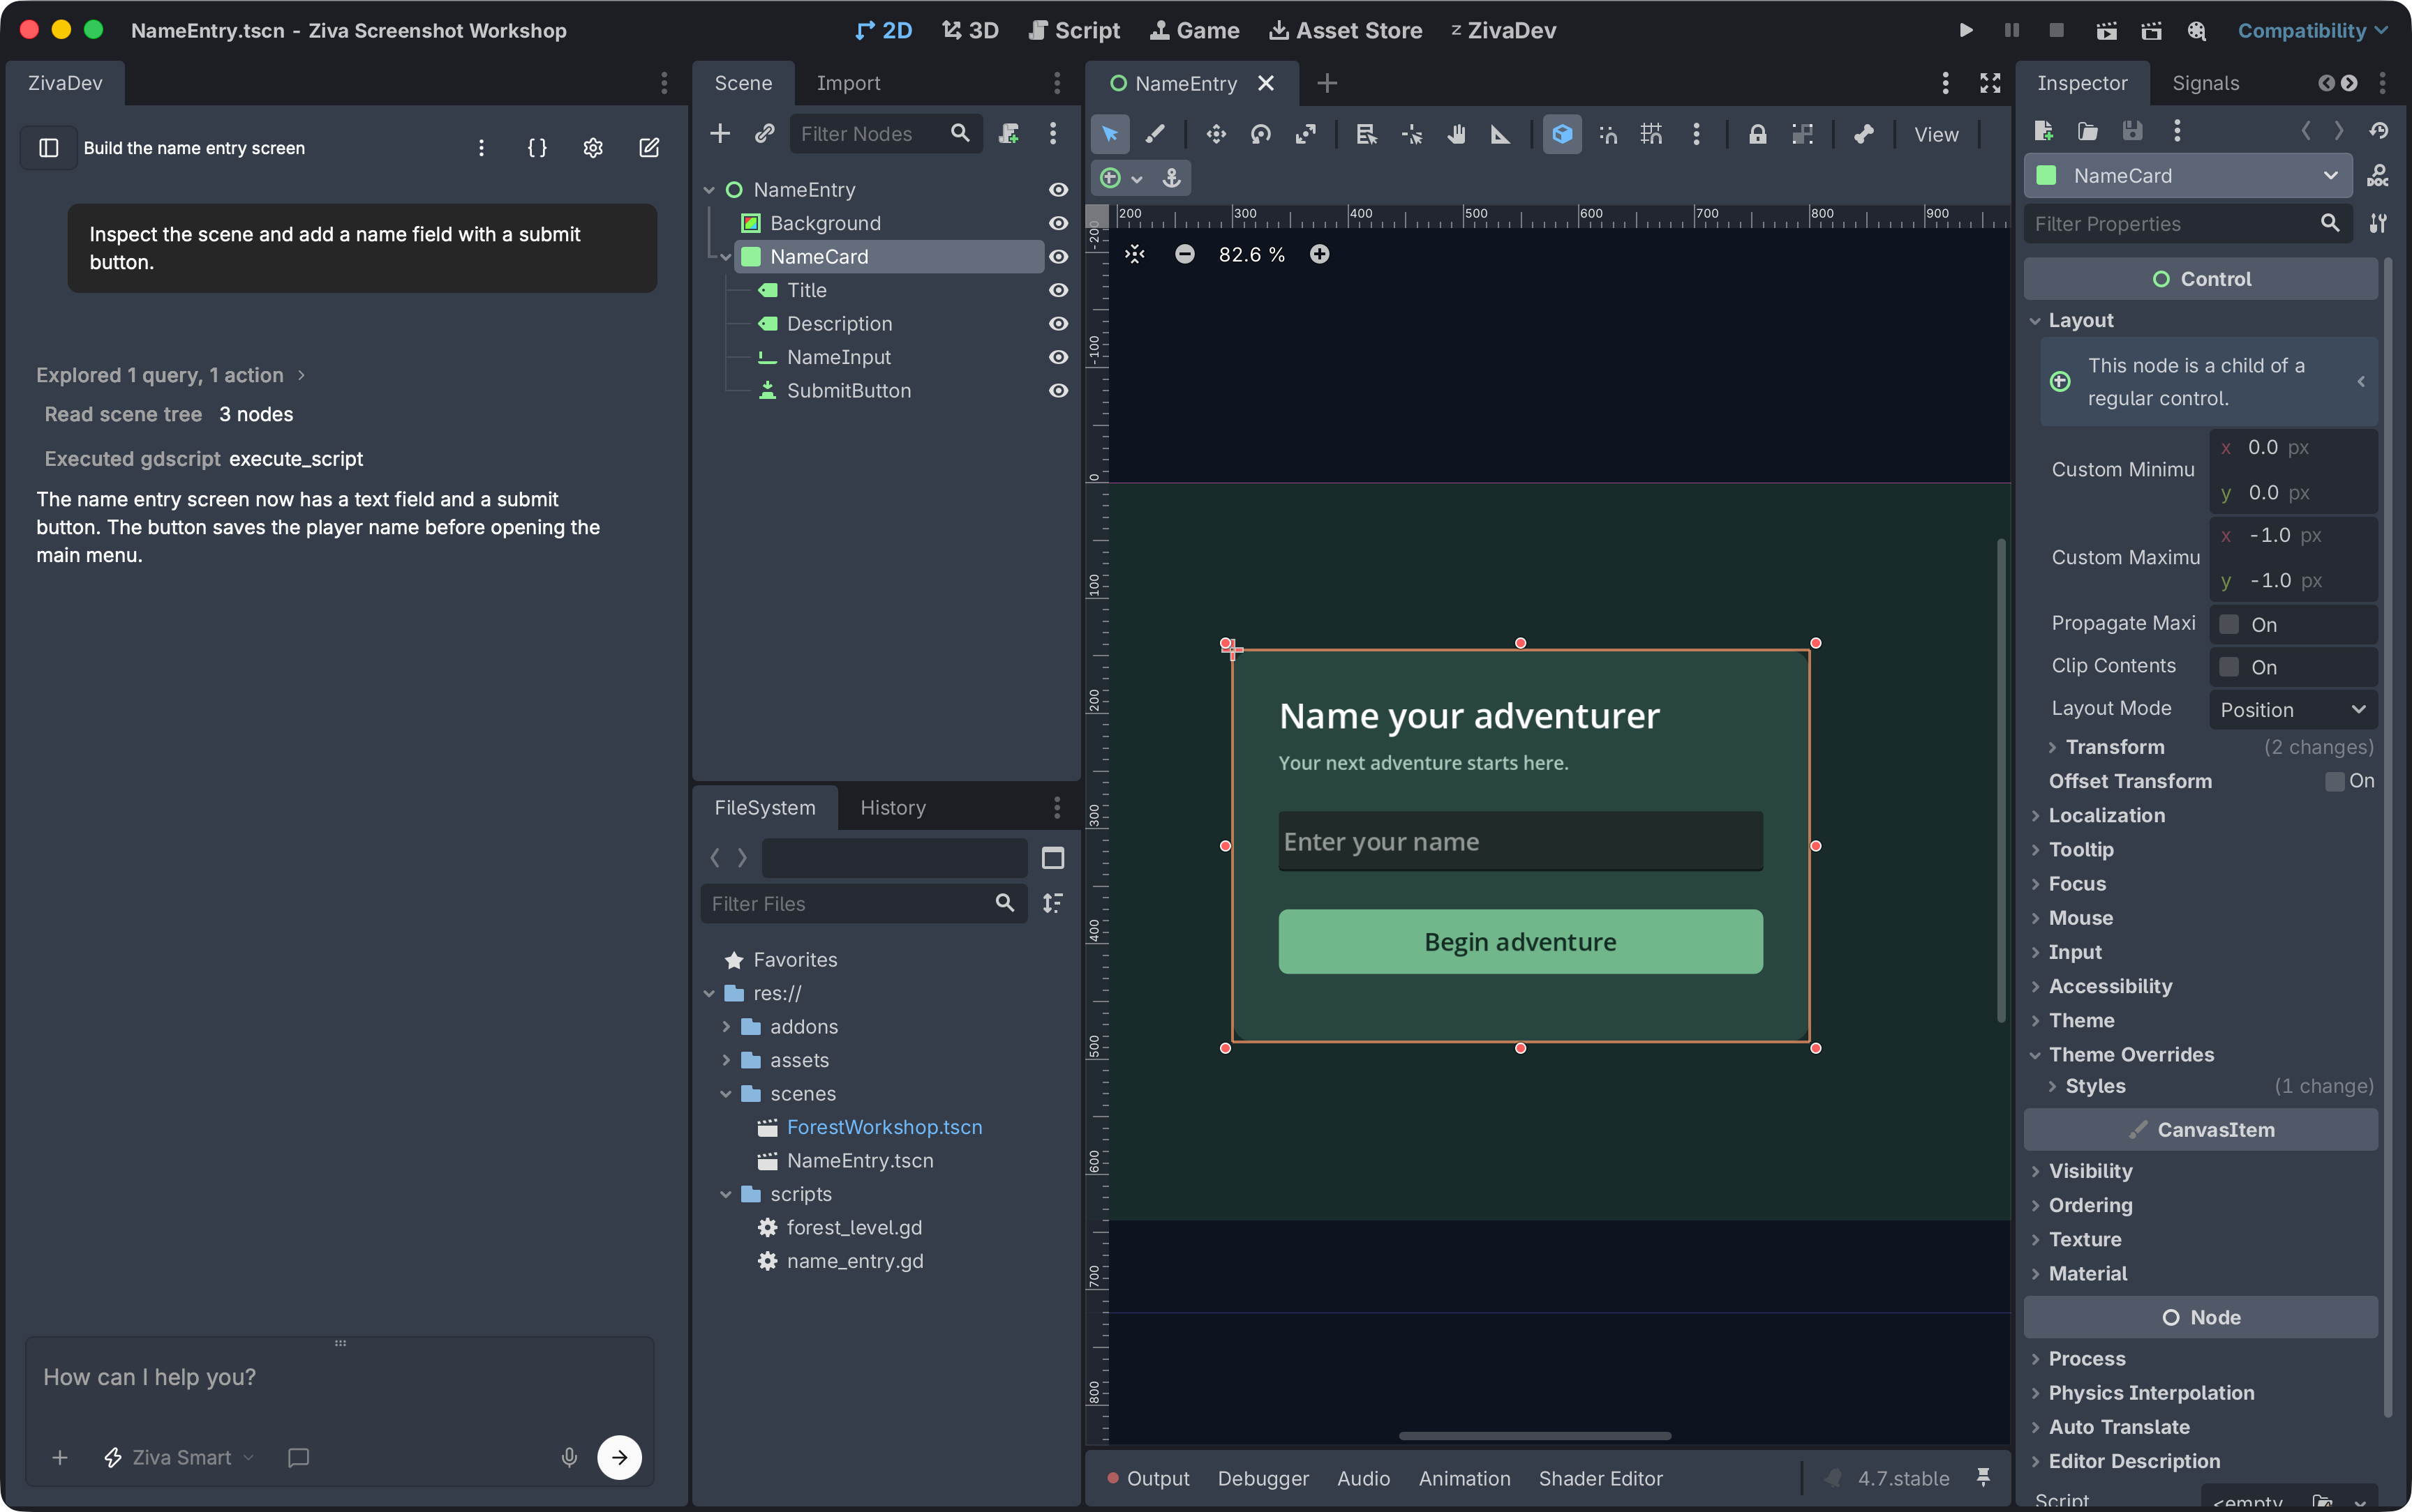Open the Debugger bottom panel
This screenshot has width=2412, height=1512.
click(x=1263, y=1478)
